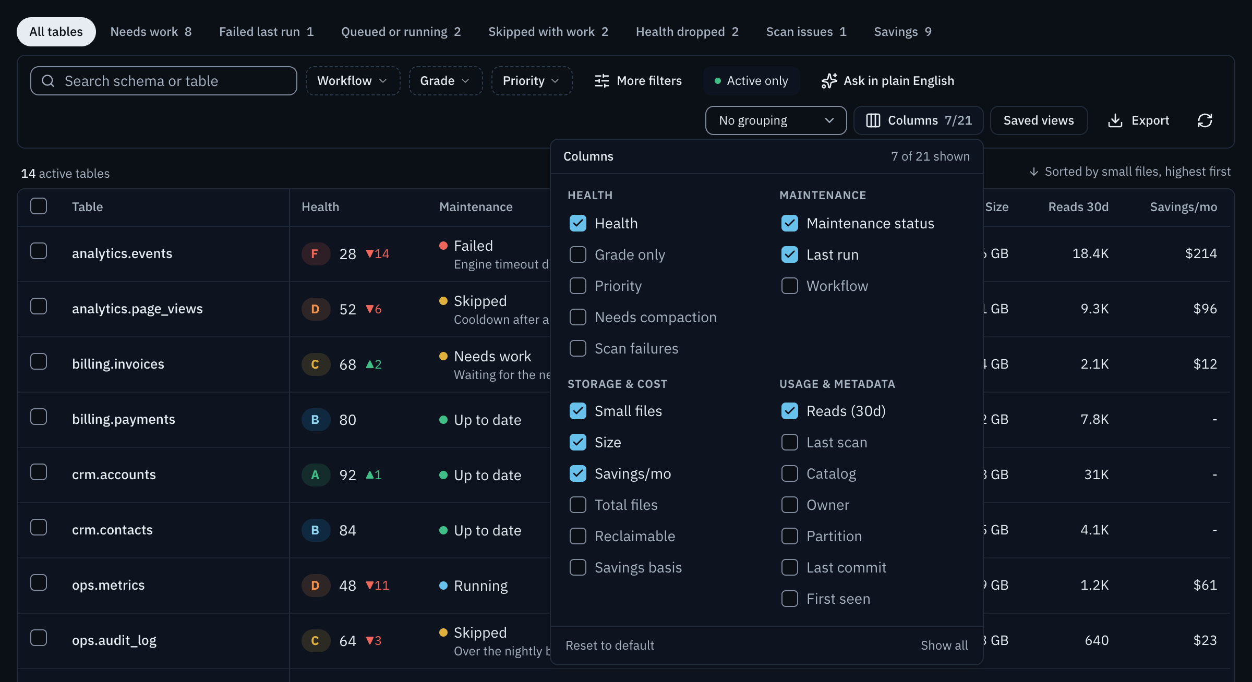Switch to the Savings tab
The image size is (1252, 682).
click(903, 32)
